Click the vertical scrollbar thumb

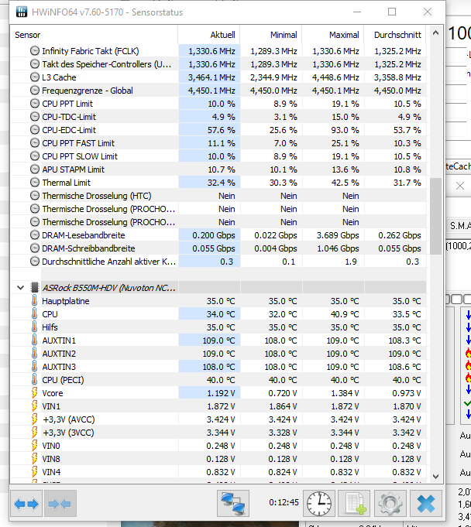(x=435, y=216)
